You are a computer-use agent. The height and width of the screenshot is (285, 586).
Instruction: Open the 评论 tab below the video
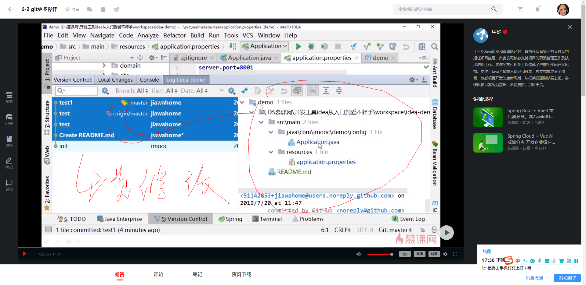pyautogui.click(x=158, y=274)
